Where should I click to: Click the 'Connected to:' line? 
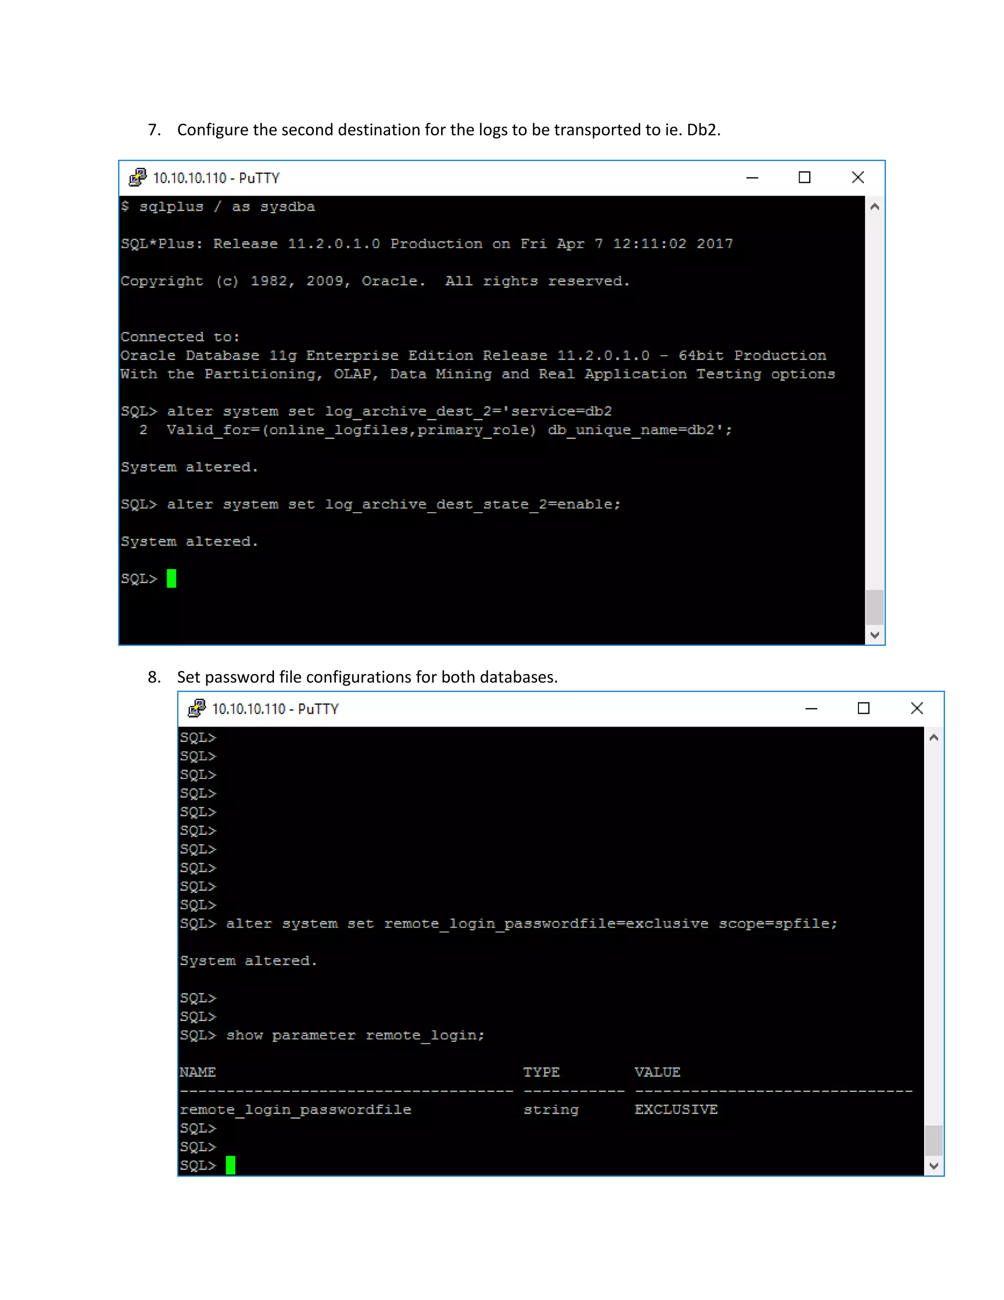click(x=180, y=337)
